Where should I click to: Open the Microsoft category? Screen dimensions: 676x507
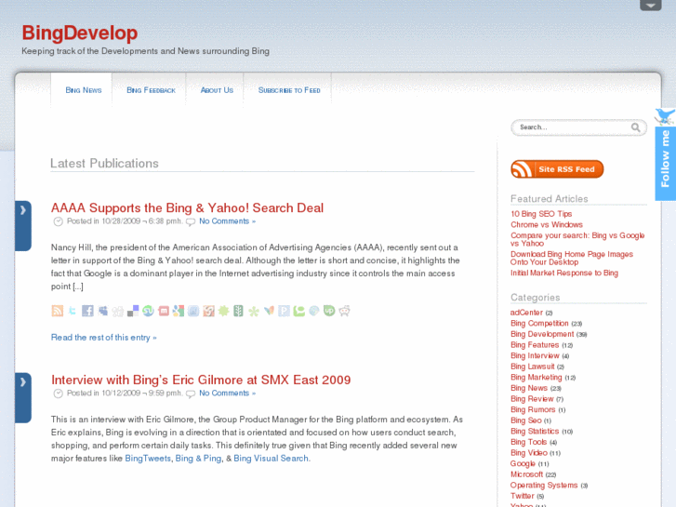(527, 474)
